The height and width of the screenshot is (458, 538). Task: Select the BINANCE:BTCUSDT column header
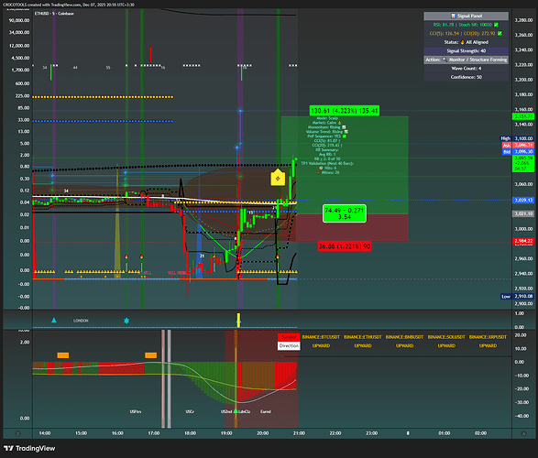coord(321,337)
